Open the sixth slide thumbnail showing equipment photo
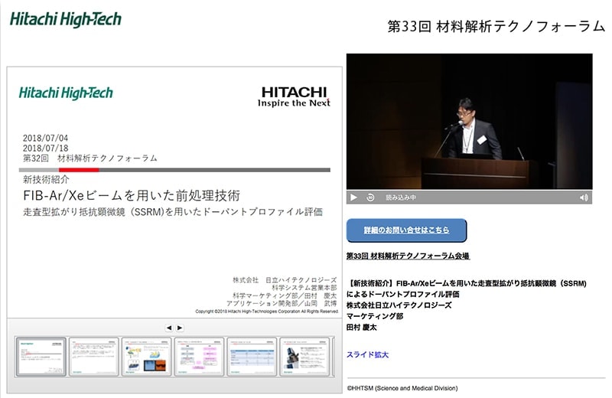Screen dimensions: 612x398 (x=304, y=356)
